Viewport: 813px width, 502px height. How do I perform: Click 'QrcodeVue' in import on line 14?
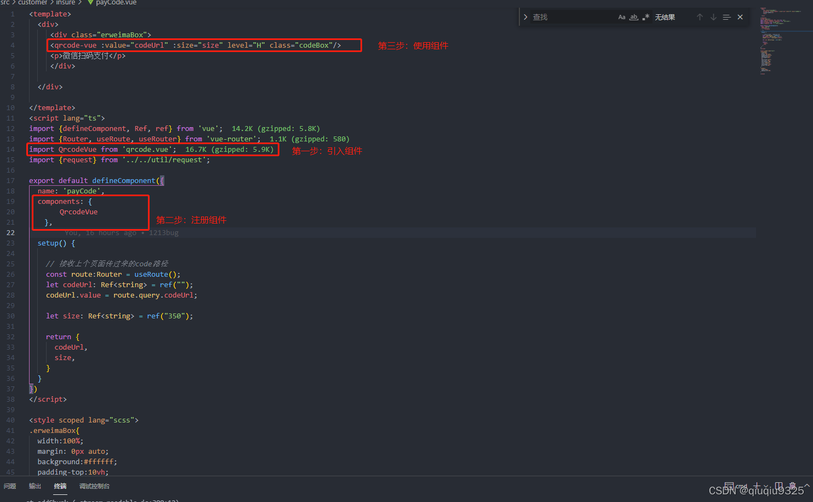click(x=77, y=149)
